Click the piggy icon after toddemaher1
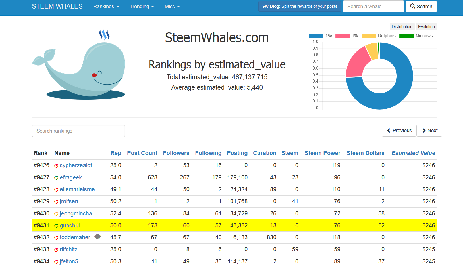This screenshot has height=266, width=463. 98,237
